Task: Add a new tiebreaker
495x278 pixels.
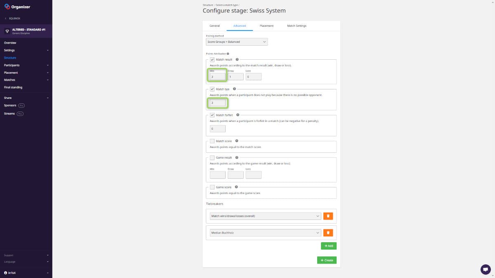Action: click(x=328, y=246)
